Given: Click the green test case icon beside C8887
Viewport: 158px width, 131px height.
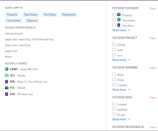Looking at the screenshot, I should pos(7,69).
